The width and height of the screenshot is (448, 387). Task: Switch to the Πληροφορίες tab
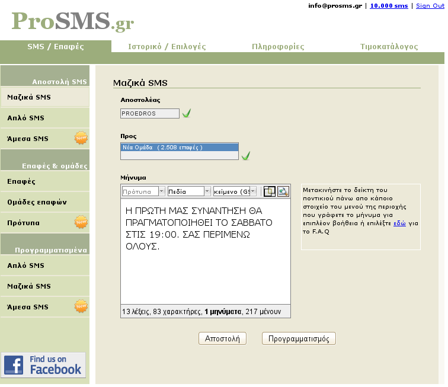[278, 46]
